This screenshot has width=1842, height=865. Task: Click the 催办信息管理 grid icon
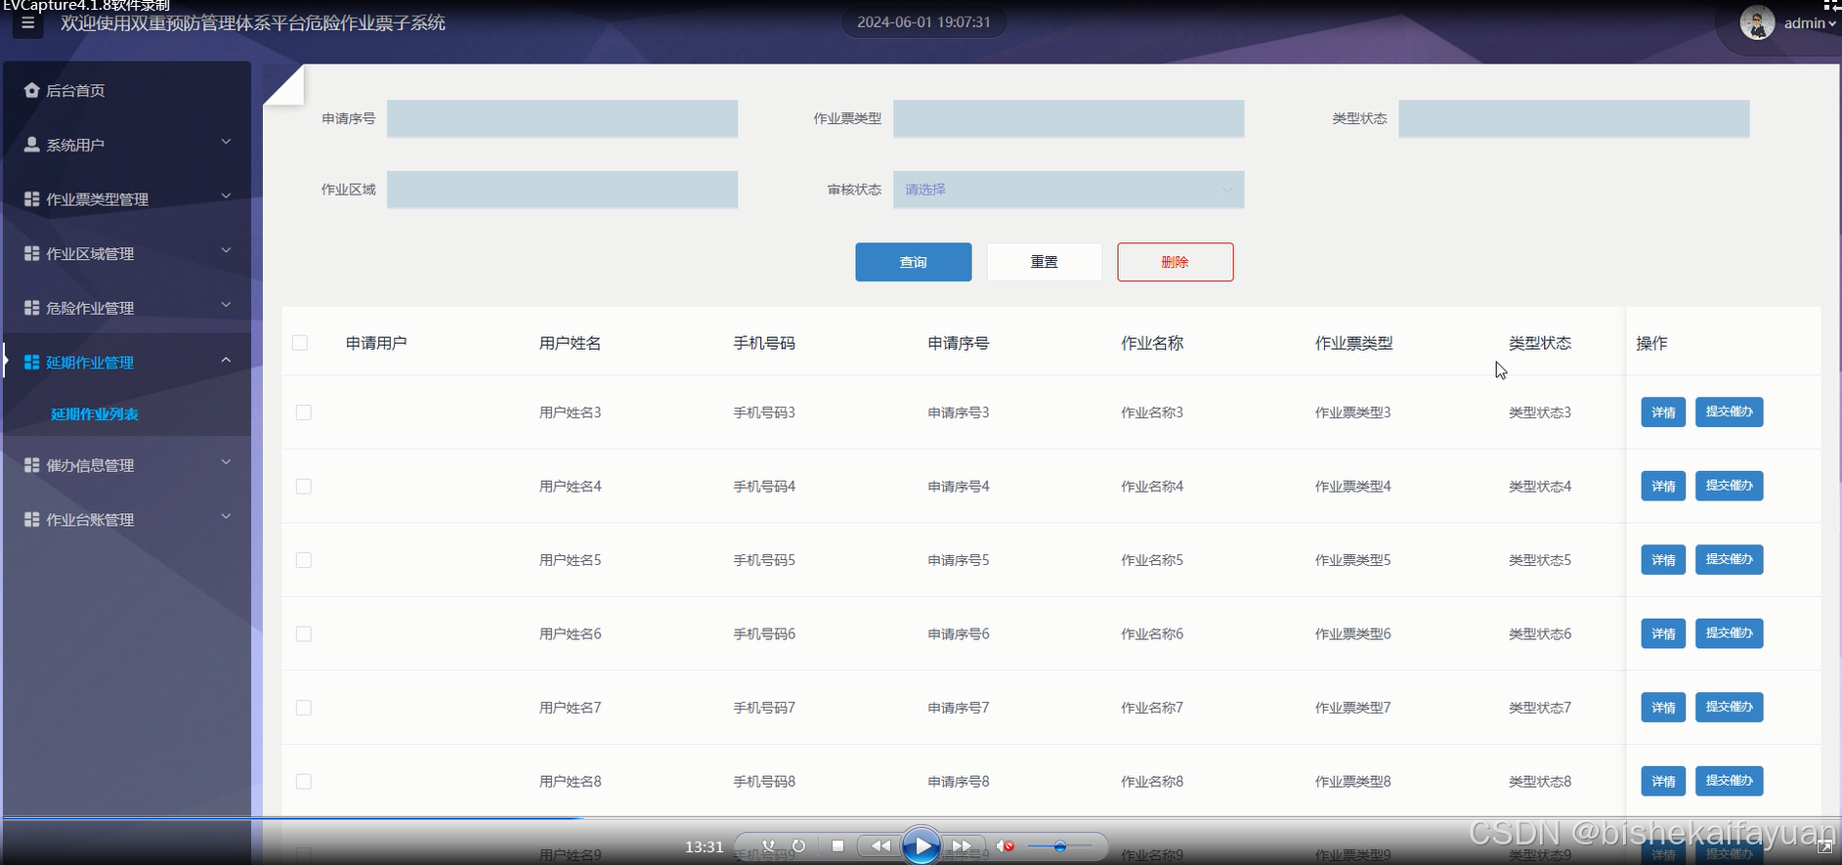31,465
